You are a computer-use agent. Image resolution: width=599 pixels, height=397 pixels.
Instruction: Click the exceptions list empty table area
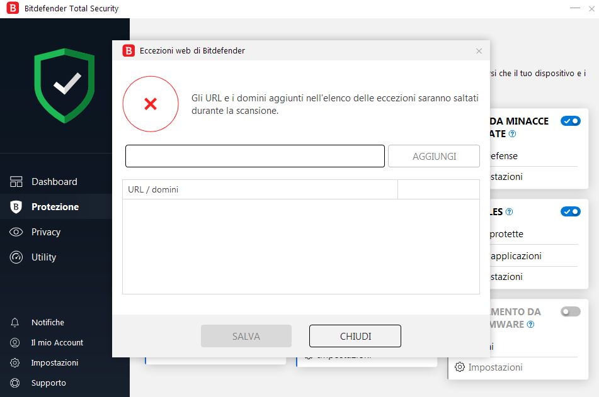(x=301, y=247)
